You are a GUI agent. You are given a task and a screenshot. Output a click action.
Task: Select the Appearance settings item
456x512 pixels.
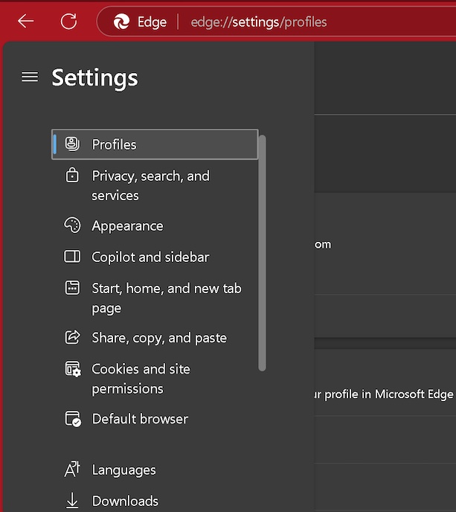pos(127,225)
